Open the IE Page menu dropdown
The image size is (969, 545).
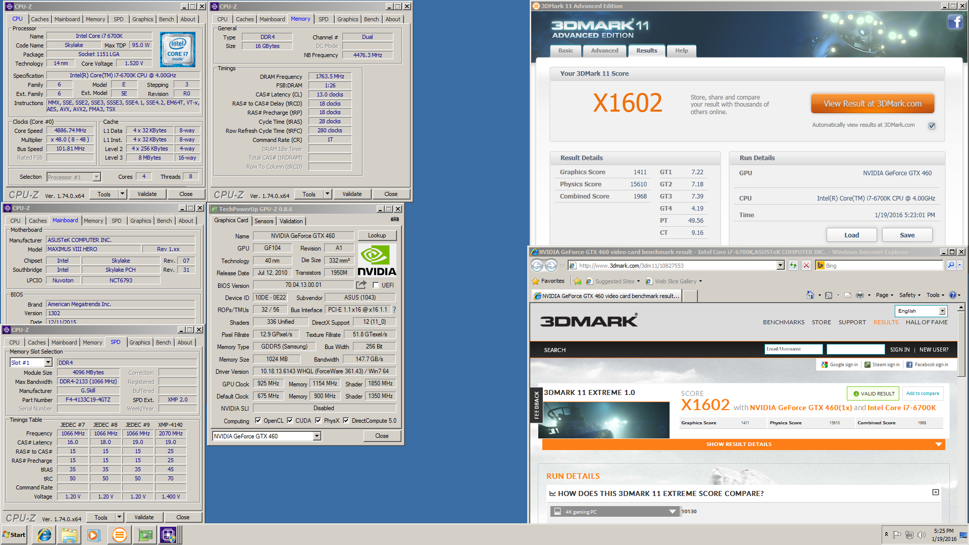point(884,295)
